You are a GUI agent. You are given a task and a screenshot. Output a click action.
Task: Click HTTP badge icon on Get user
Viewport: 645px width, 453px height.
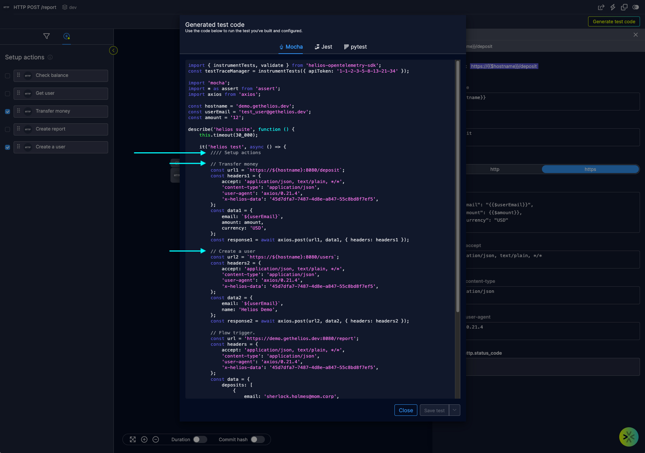click(x=28, y=93)
